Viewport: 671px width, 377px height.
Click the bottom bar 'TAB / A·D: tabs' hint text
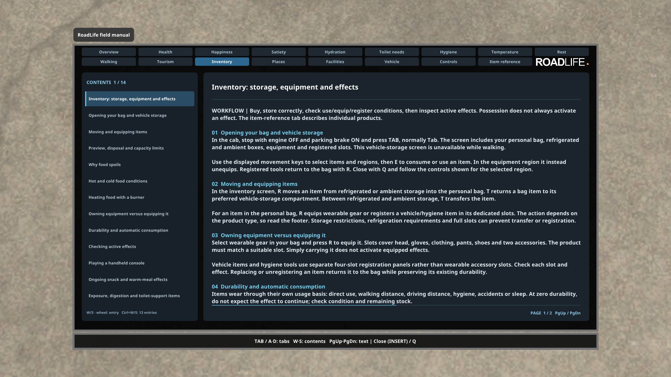point(272,341)
